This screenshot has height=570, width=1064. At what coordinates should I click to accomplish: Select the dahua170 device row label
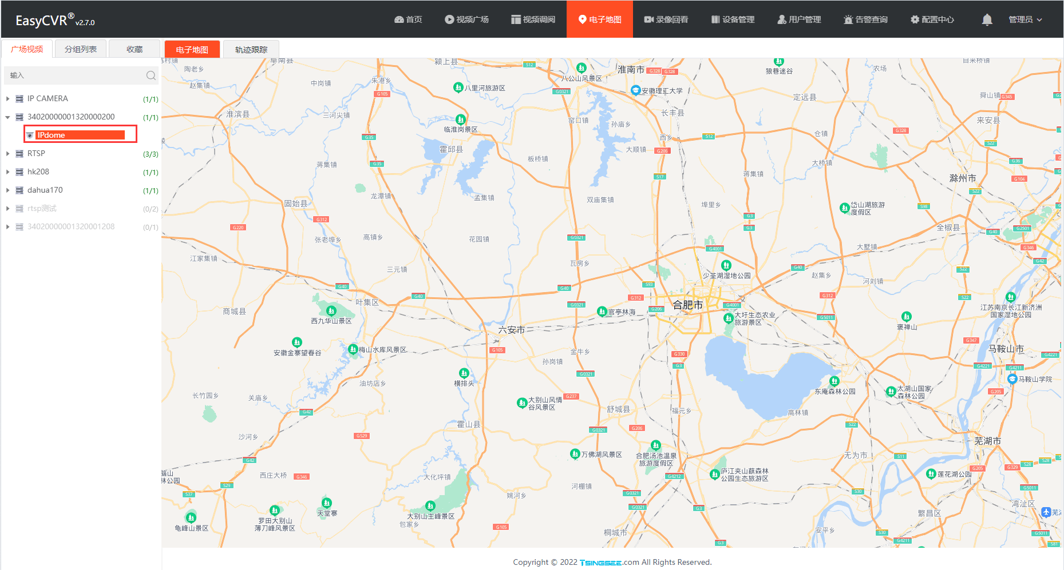point(45,190)
